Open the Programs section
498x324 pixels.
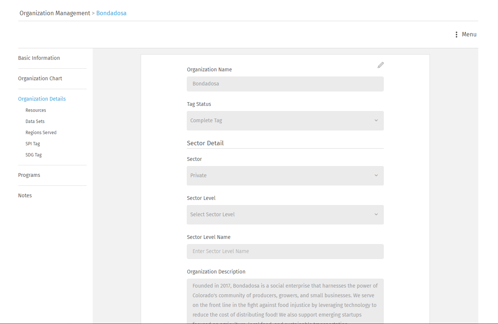tap(29, 175)
